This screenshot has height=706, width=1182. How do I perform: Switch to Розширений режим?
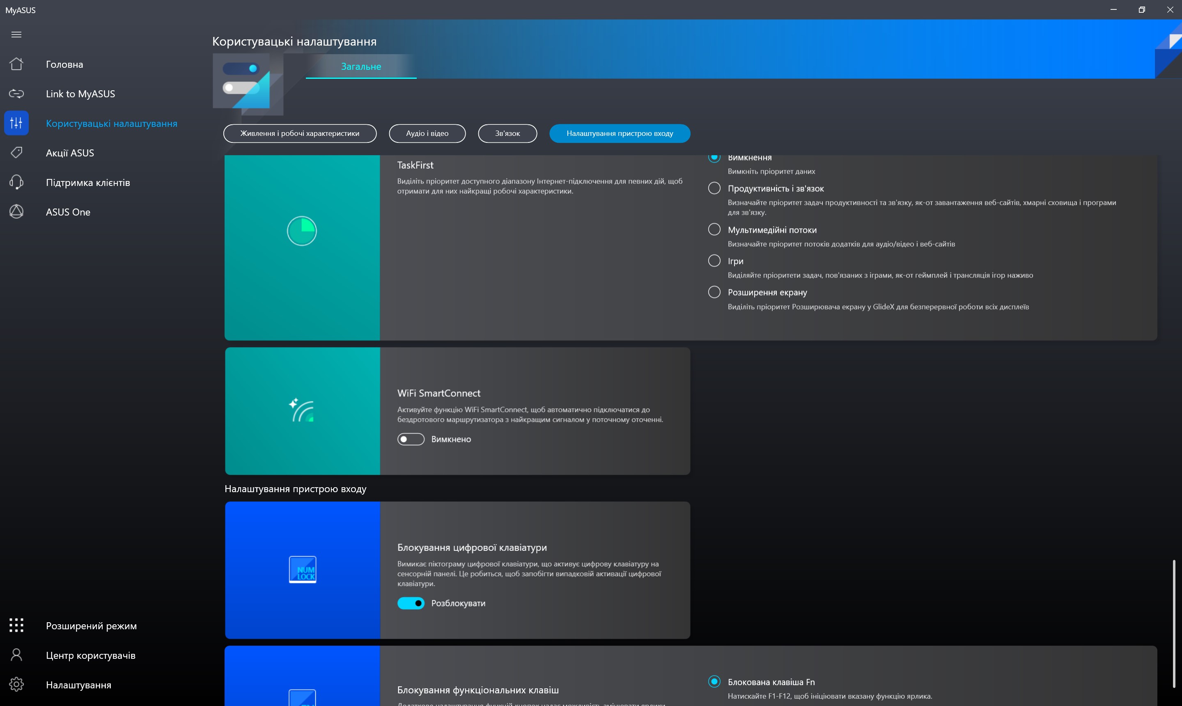pos(92,626)
